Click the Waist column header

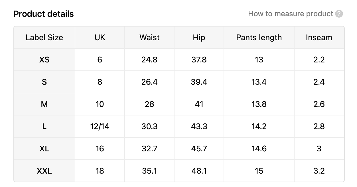(x=149, y=37)
